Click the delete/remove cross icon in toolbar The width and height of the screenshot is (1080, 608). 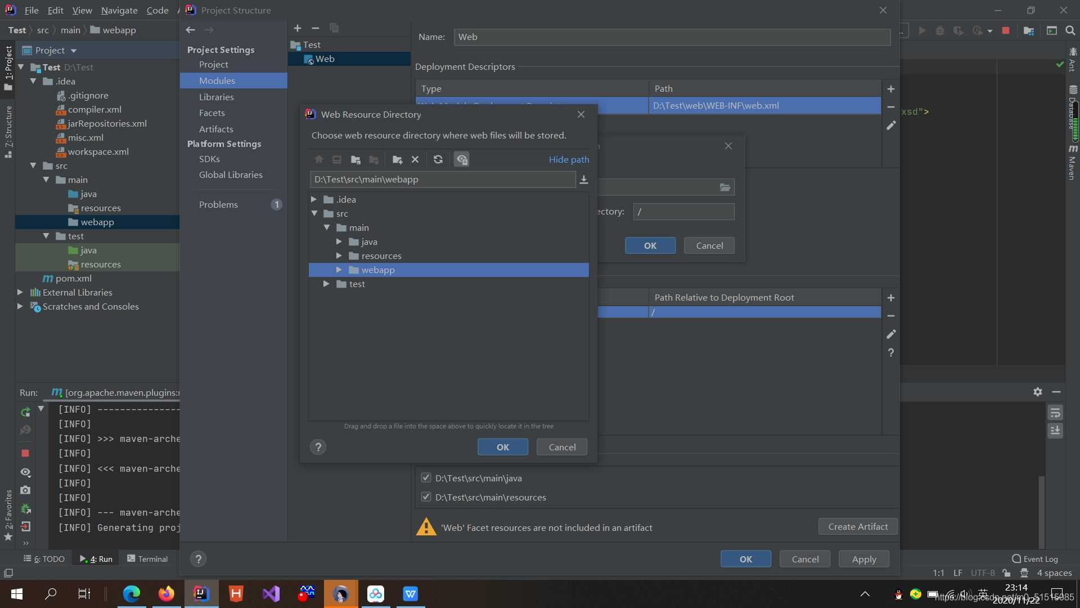point(415,159)
